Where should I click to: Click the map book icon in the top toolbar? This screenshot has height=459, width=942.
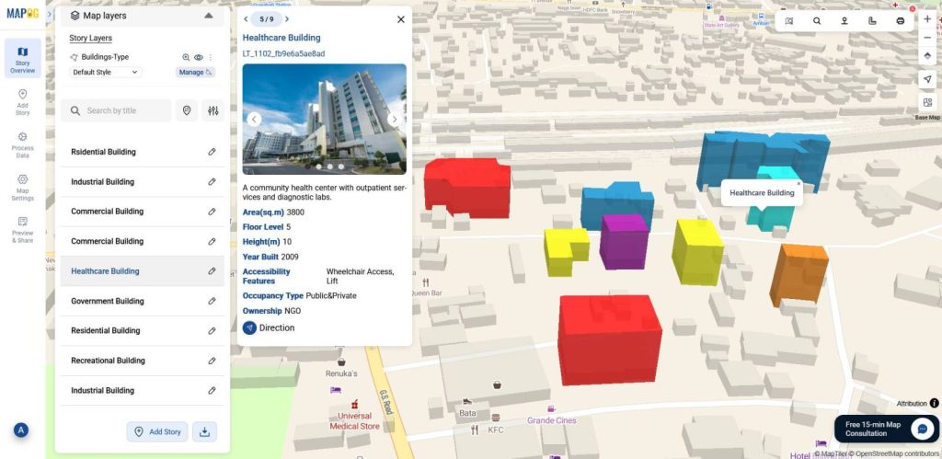[x=788, y=21]
